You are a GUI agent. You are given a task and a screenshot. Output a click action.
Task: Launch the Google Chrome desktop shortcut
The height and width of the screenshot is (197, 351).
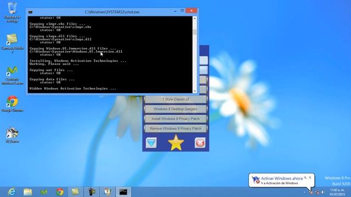coord(12,104)
